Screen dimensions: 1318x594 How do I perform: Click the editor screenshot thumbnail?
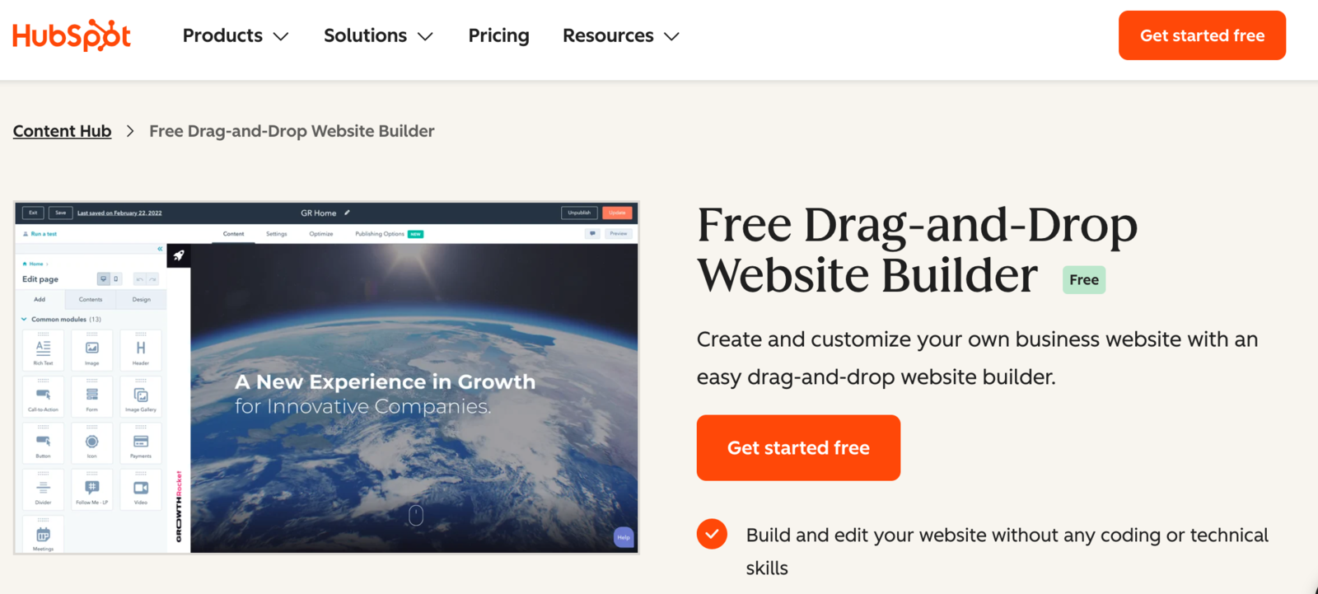pos(327,377)
